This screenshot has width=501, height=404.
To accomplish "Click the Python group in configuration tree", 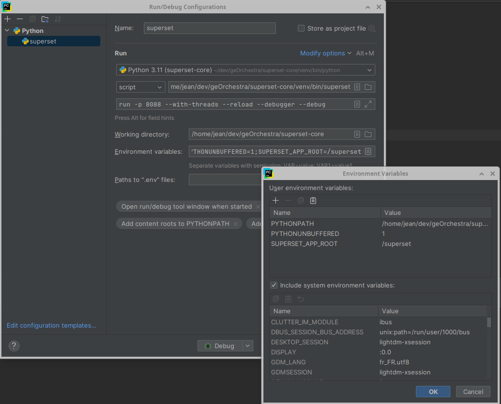I will click(x=33, y=31).
